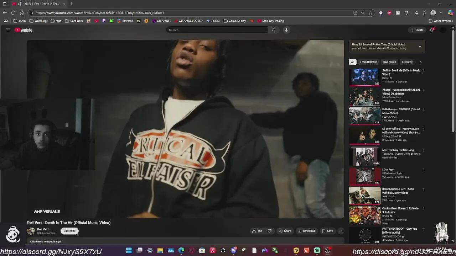Open options menu for Switchy Switch Gang mix
The image size is (456, 256).
(x=424, y=150)
